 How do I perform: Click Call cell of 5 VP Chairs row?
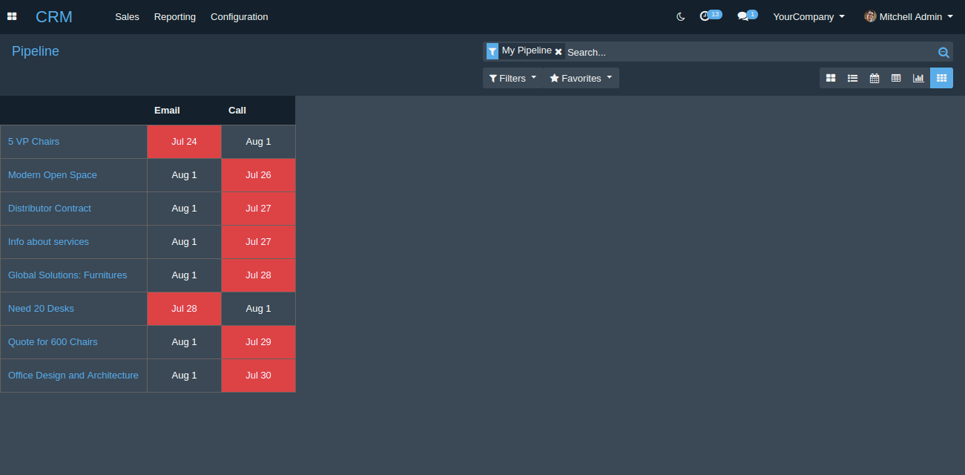point(258,141)
